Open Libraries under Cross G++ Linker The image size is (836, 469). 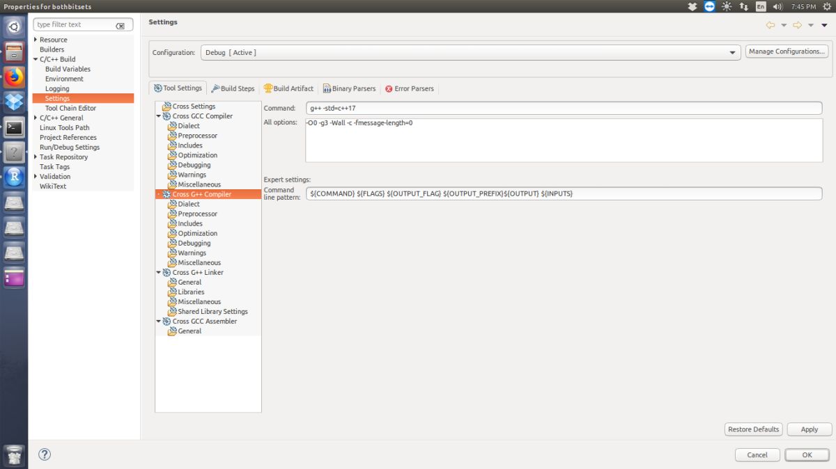tap(191, 292)
